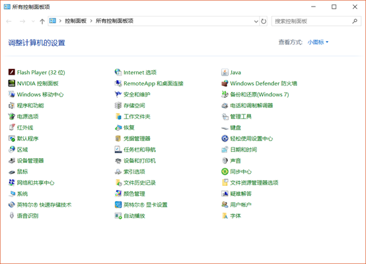This screenshot has height=264, width=366.
Task: Go forward with the forward arrow
Action: point(22,21)
